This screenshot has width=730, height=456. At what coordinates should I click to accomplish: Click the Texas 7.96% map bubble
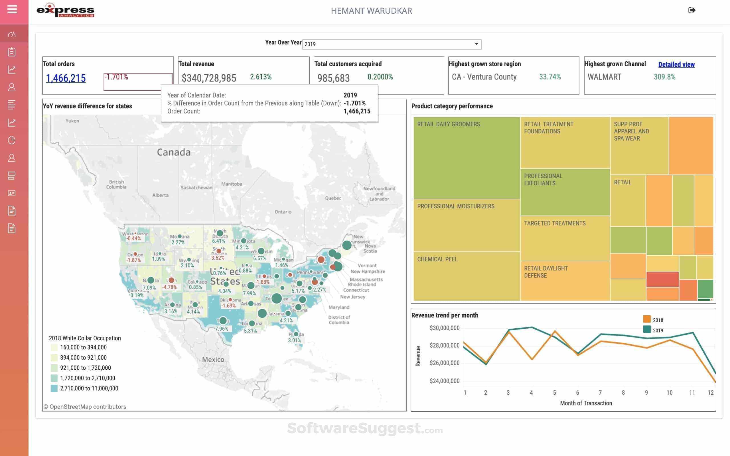pos(223,321)
